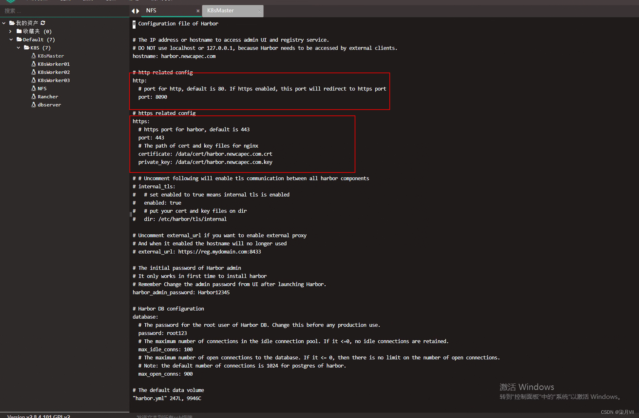The height and width of the screenshot is (418, 639).
Task: Click the Linux icon beside K8sWorker02
Action: (x=33, y=72)
